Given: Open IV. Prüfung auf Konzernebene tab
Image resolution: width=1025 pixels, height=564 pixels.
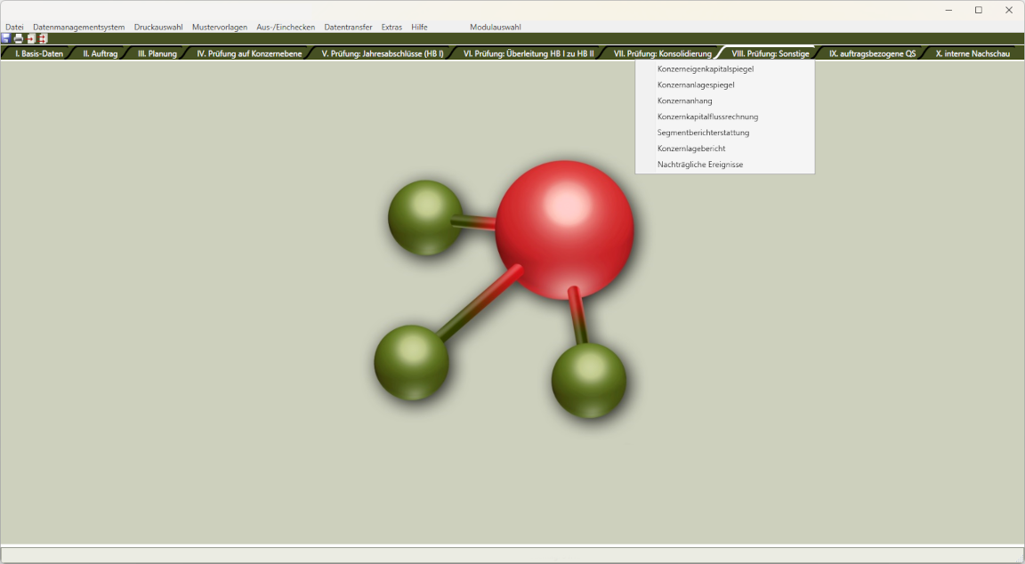Looking at the screenshot, I should tap(249, 53).
